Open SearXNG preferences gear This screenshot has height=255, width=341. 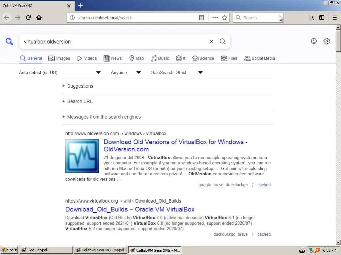coord(326,41)
